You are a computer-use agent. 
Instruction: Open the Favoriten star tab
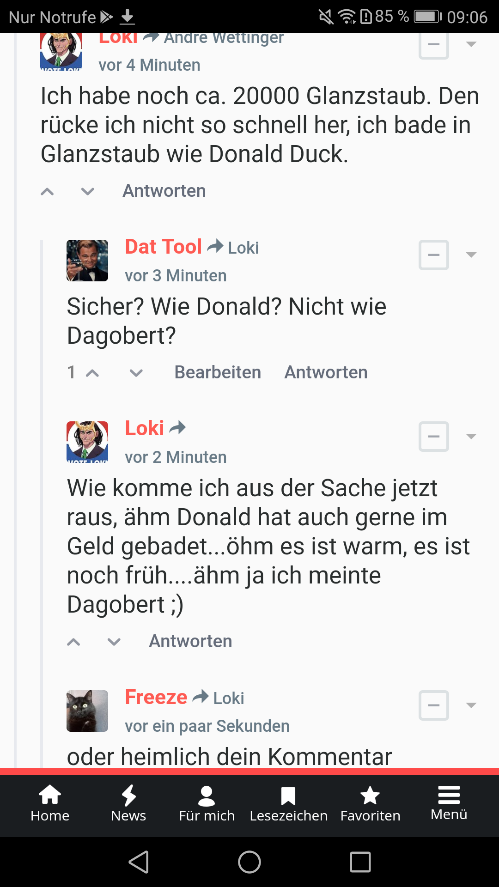[370, 803]
